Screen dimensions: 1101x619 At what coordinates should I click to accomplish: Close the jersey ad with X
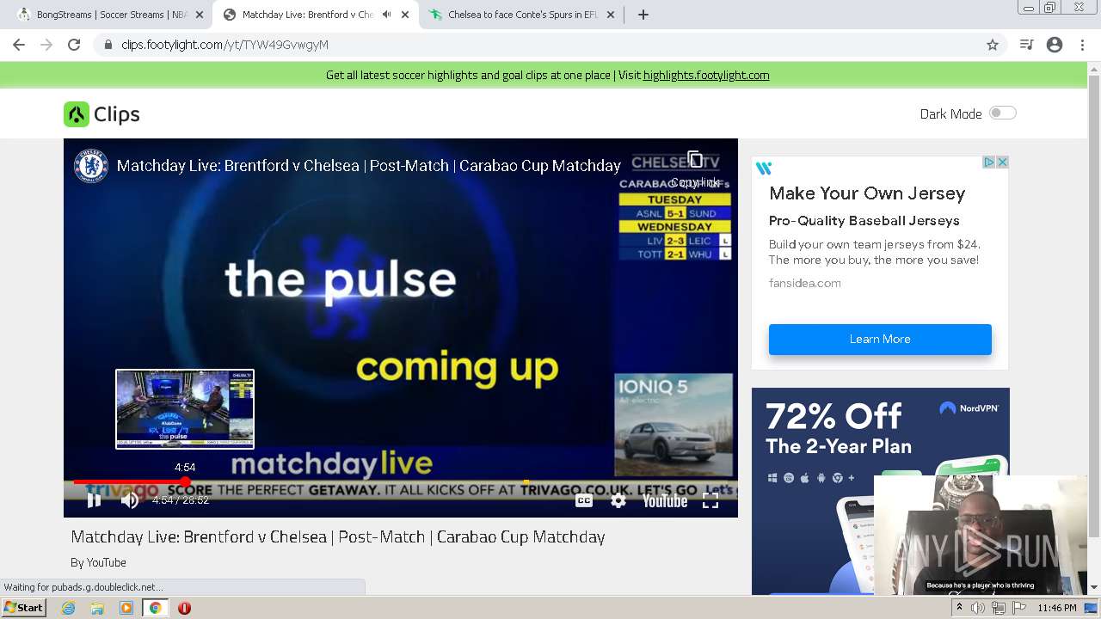click(1002, 162)
